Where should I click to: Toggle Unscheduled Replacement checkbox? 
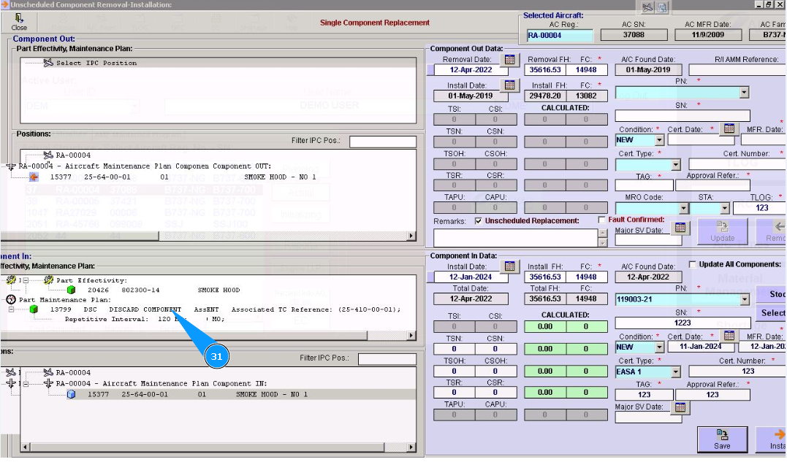479,221
